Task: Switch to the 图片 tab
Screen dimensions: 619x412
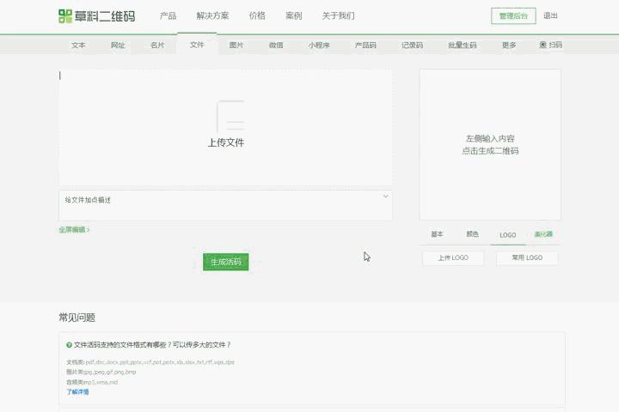Action: coord(236,45)
